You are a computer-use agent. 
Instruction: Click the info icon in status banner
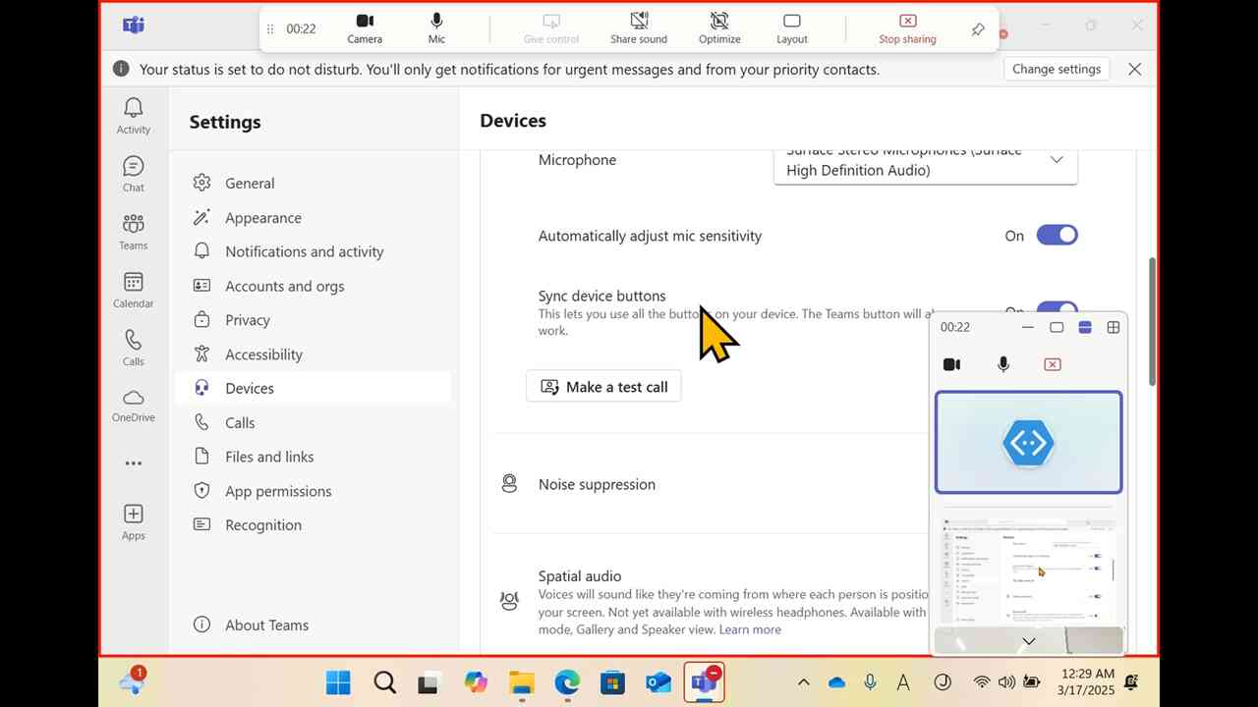tap(121, 69)
